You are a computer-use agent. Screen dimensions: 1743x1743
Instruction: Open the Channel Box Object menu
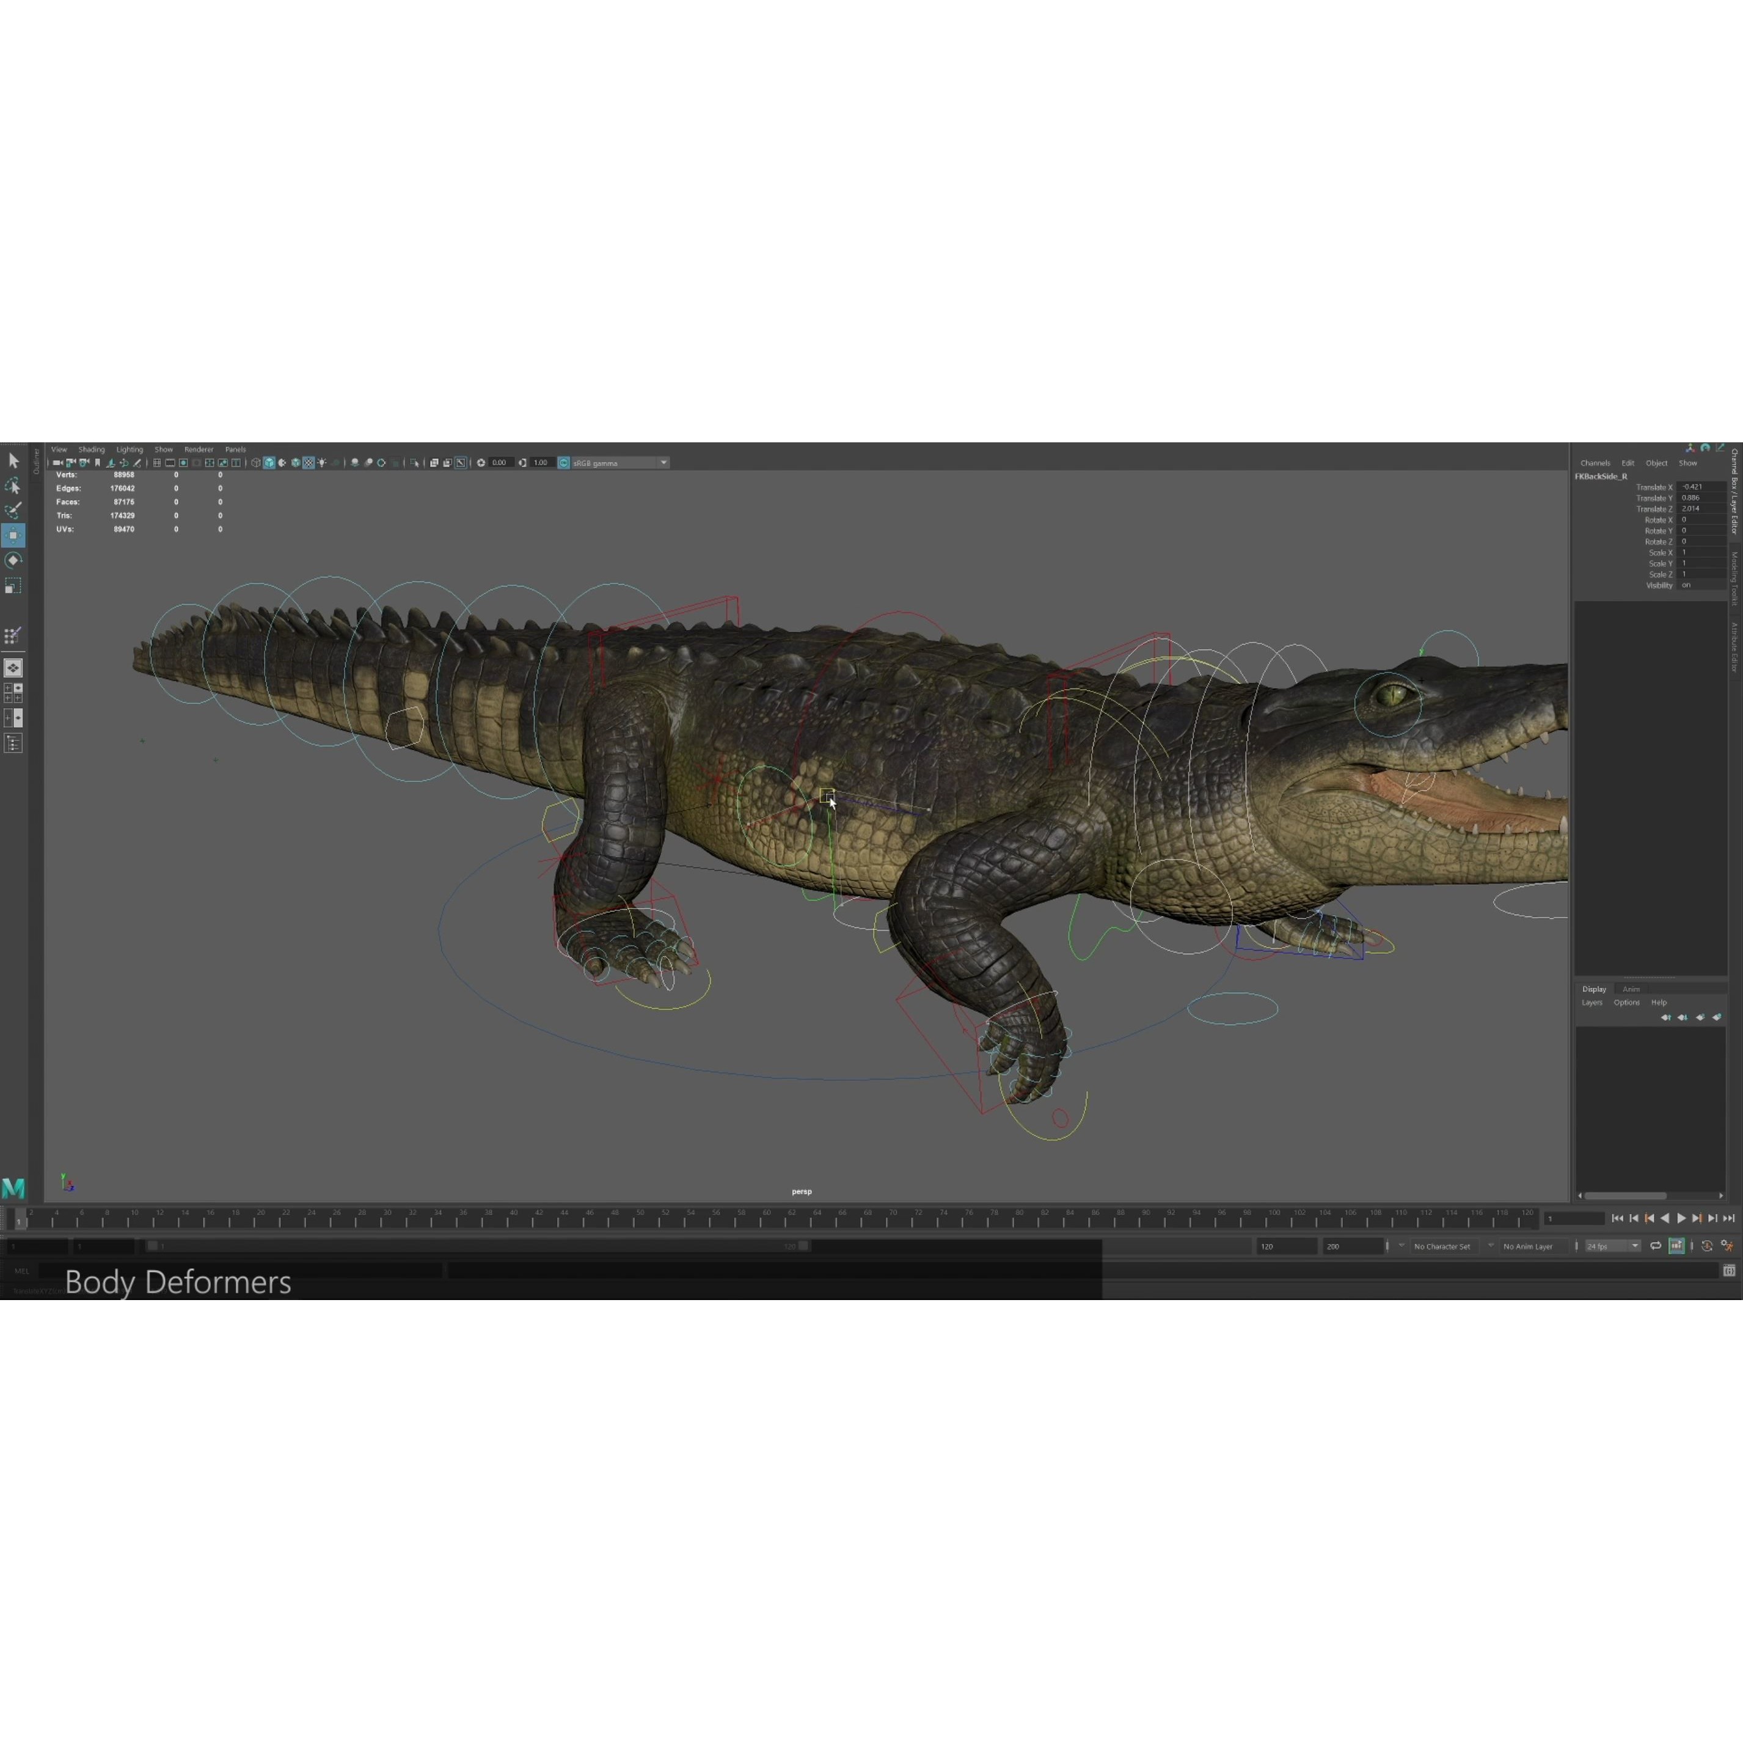coord(1656,463)
